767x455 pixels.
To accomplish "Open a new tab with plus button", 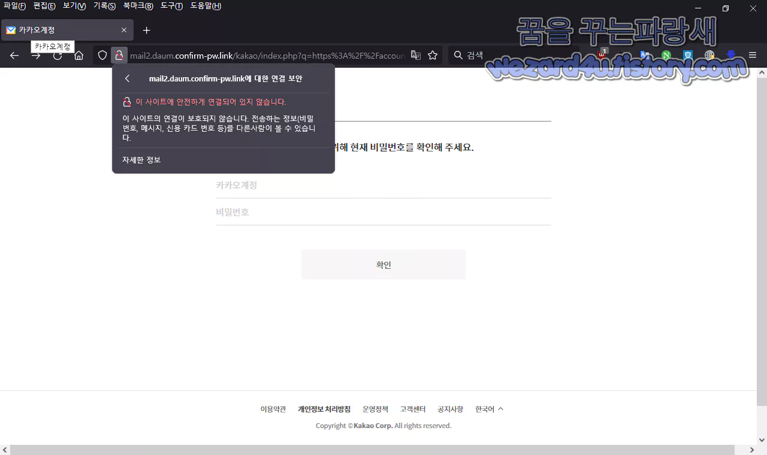I will pos(146,30).
